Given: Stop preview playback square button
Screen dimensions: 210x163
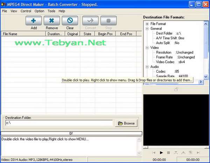Looking at the screenshot, I should (168, 153).
